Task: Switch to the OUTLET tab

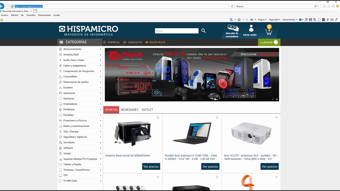Action: point(147,110)
